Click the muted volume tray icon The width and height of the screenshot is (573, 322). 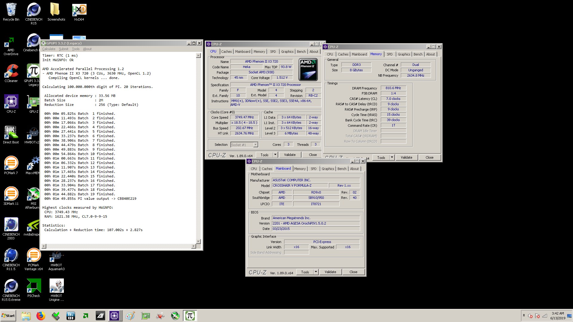pyautogui.click(x=530, y=316)
